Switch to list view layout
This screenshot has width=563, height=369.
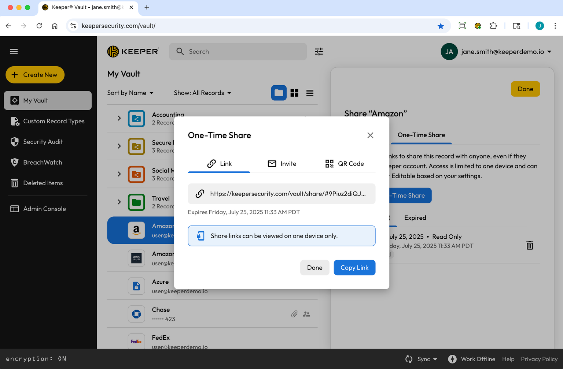point(310,93)
